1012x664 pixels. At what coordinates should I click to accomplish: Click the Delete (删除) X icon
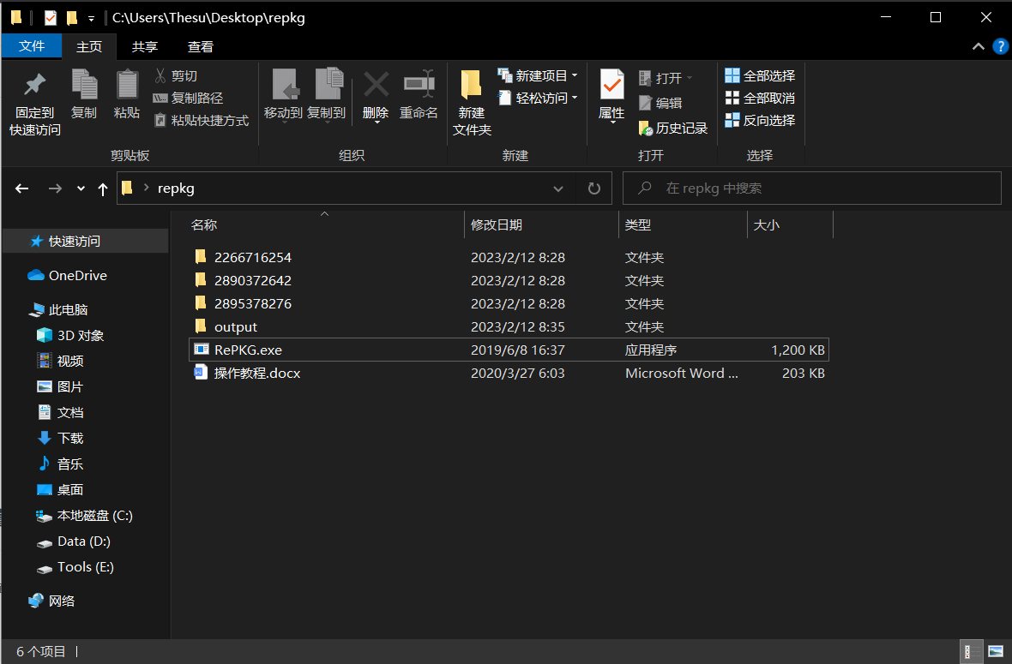pyautogui.click(x=376, y=85)
